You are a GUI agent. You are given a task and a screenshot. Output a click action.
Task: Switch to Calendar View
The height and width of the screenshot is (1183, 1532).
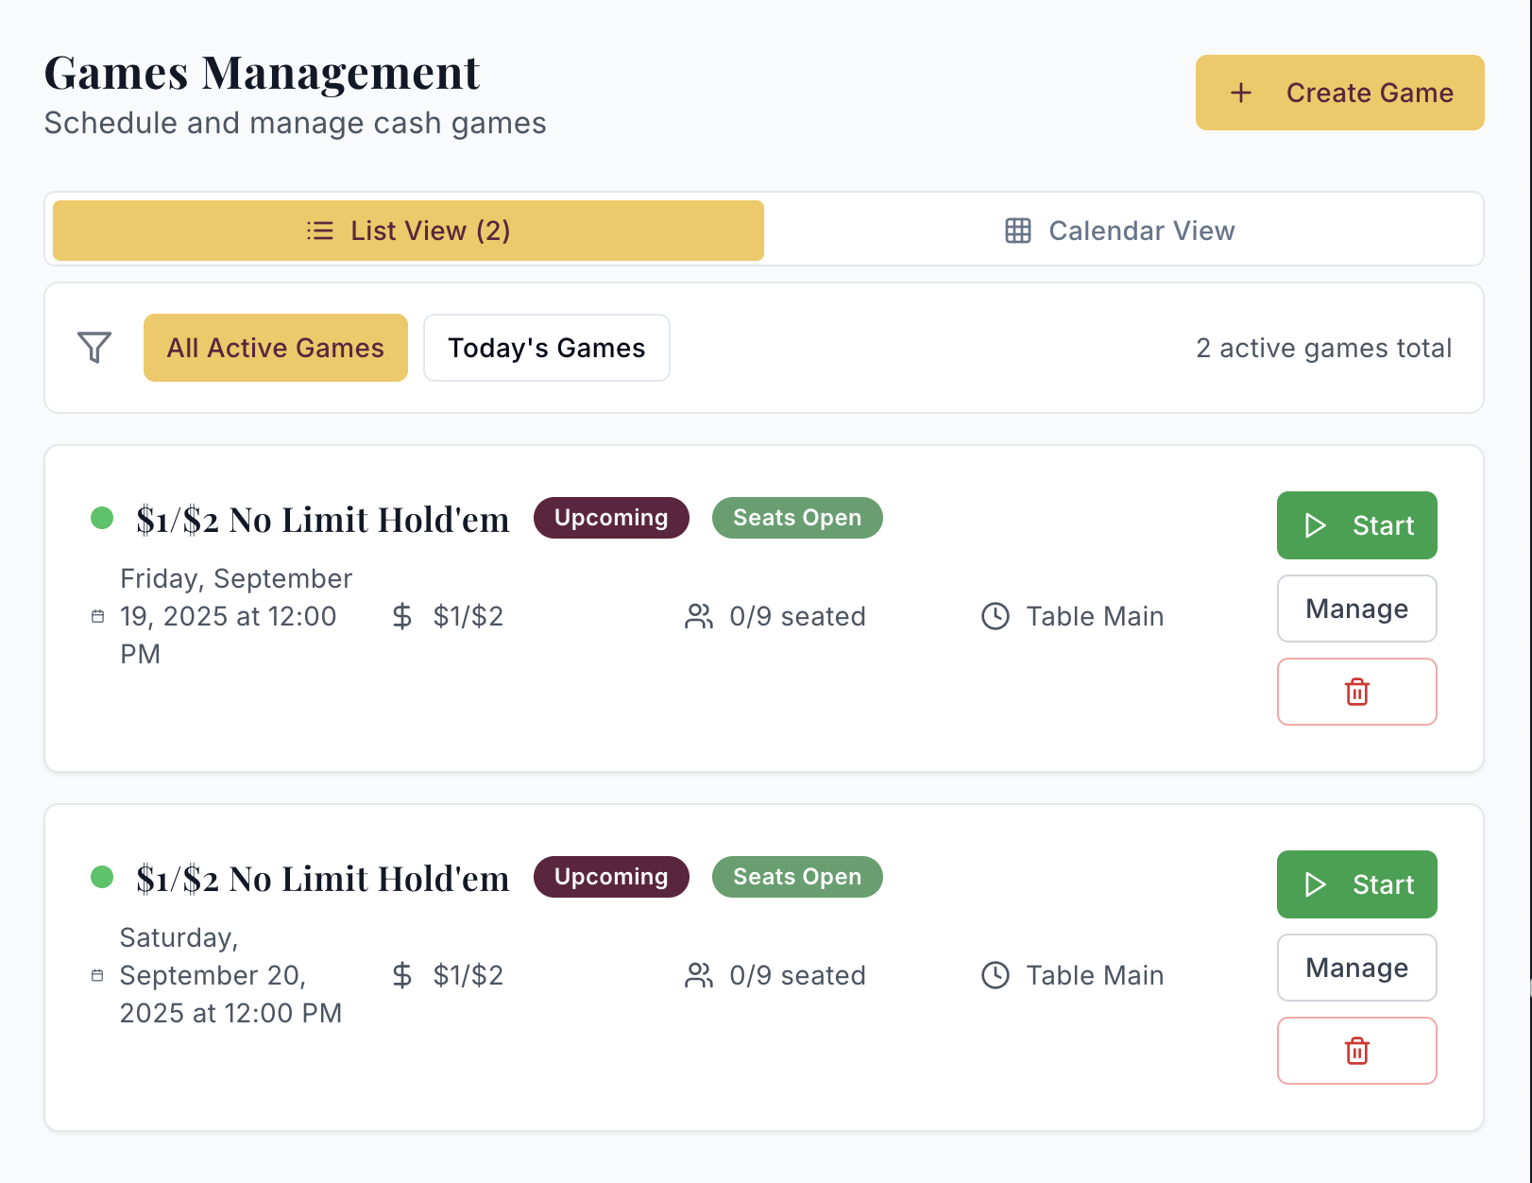(x=1119, y=231)
